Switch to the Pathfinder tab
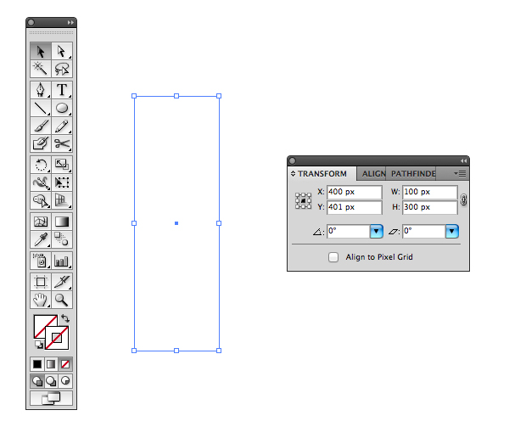The width and height of the screenshot is (509, 427). point(413,174)
